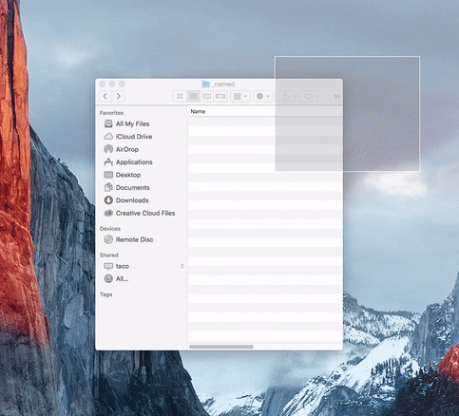Zoom the Finder window with the green button
The height and width of the screenshot is (416, 459).
(122, 84)
